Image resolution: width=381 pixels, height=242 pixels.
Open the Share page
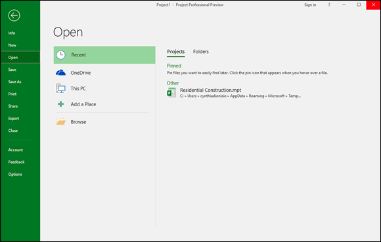13,106
